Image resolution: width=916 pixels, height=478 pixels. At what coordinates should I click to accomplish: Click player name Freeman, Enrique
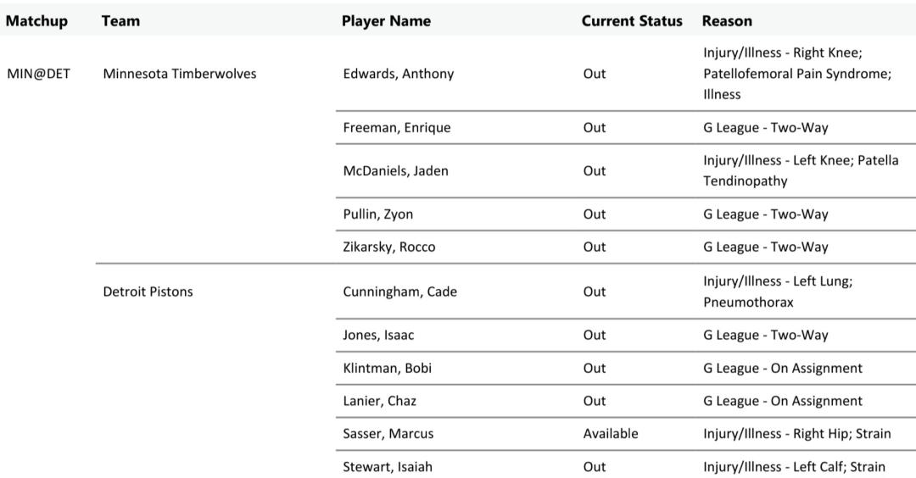point(396,128)
